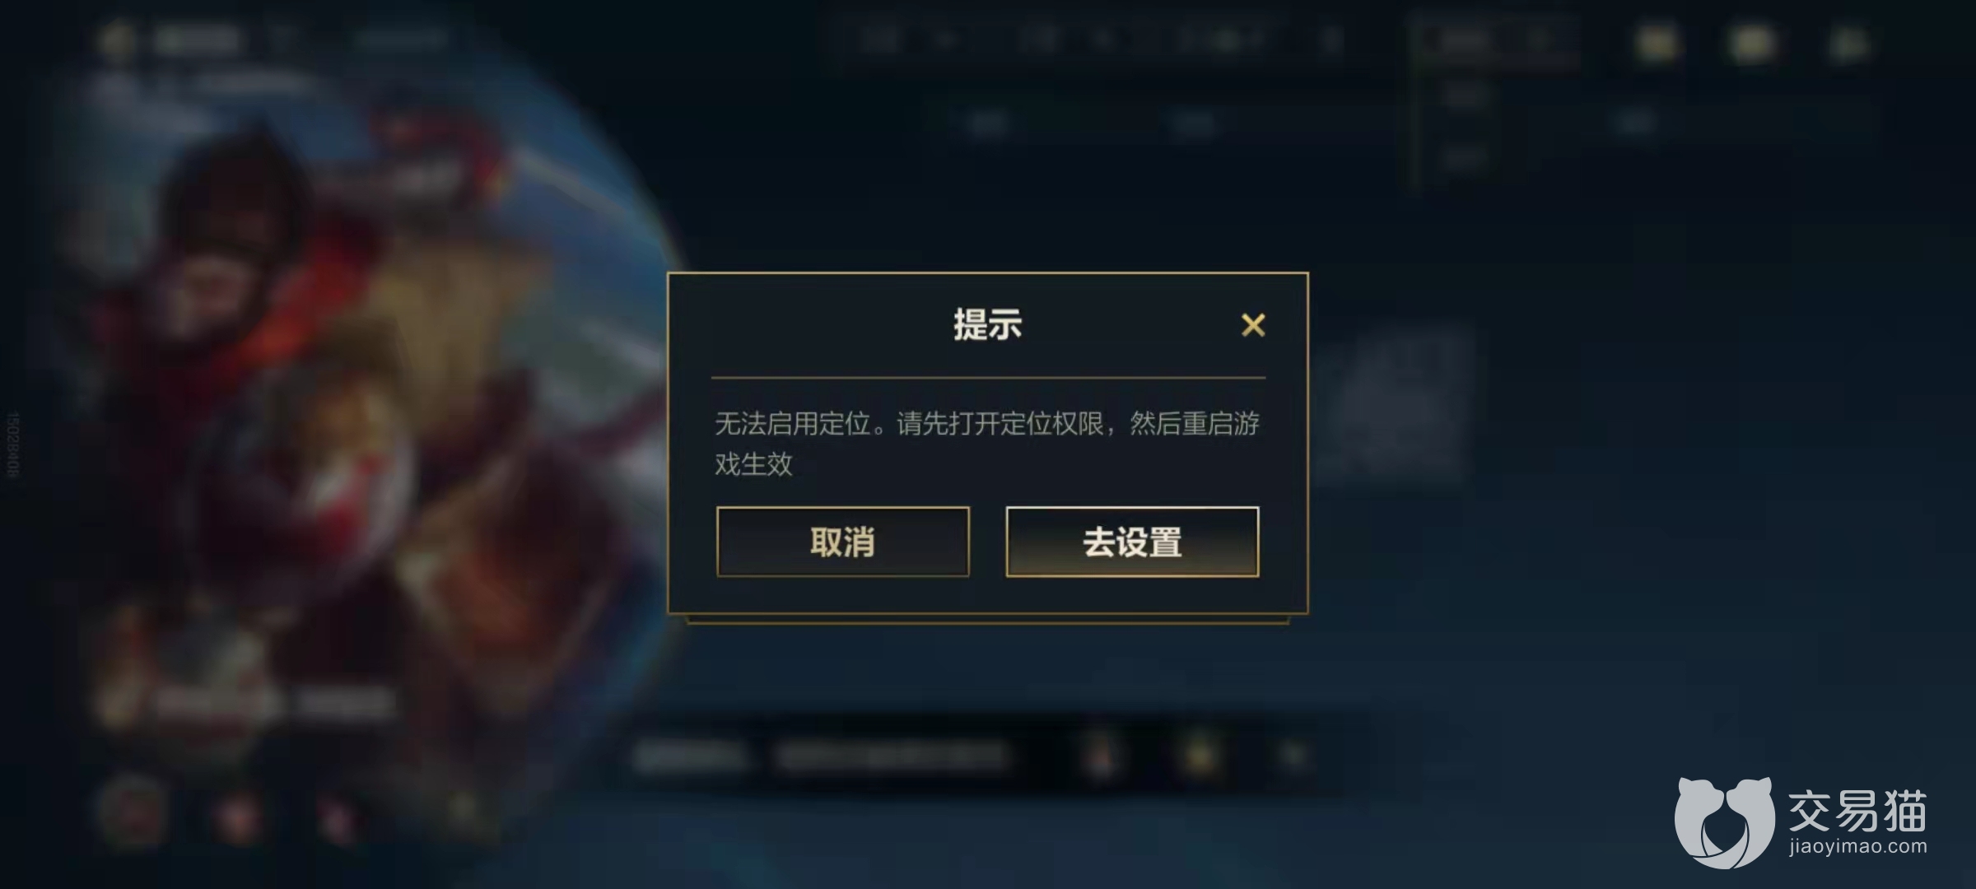Click the third small blurred icon at bottom left

pyautogui.click(x=338, y=817)
